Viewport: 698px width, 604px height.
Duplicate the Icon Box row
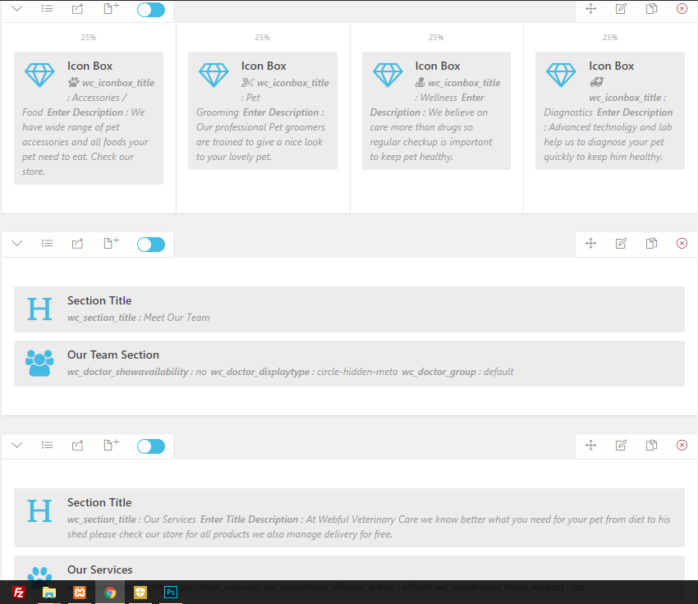[651, 9]
